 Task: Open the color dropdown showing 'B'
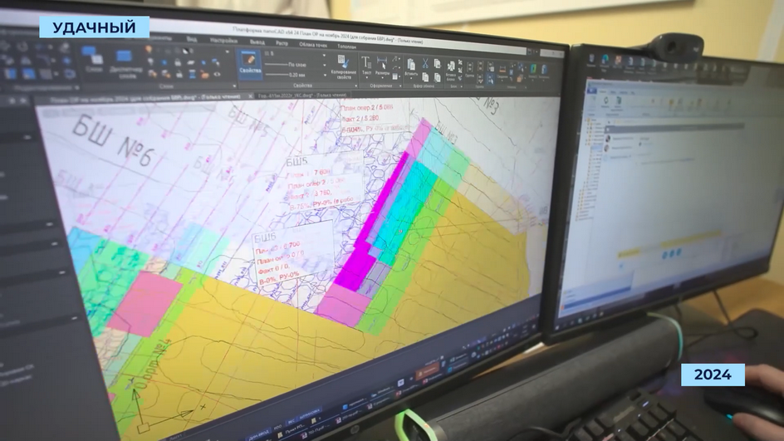click(324, 55)
